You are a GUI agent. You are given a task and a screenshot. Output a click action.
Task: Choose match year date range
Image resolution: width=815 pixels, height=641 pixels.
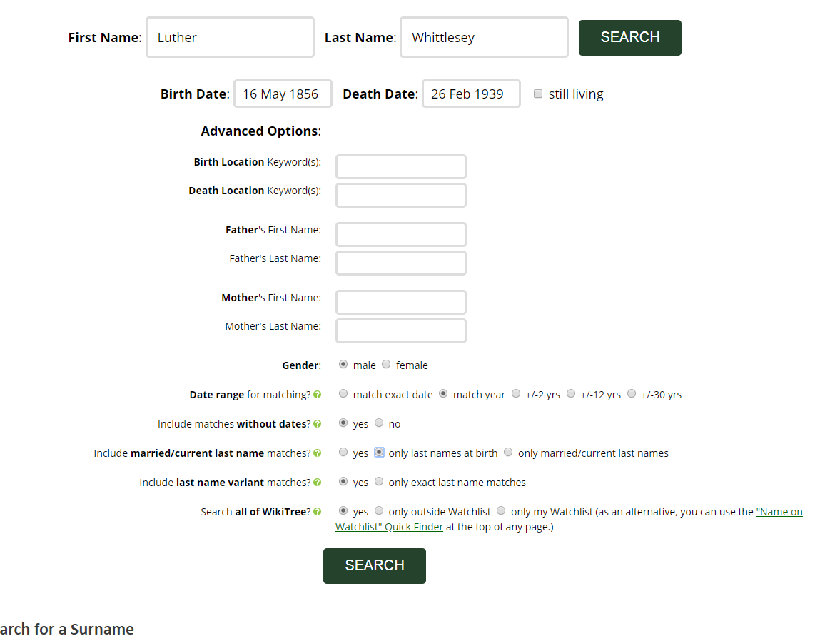click(443, 393)
